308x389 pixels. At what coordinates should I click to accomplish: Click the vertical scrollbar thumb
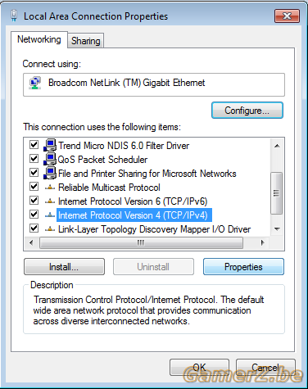(x=277, y=193)
